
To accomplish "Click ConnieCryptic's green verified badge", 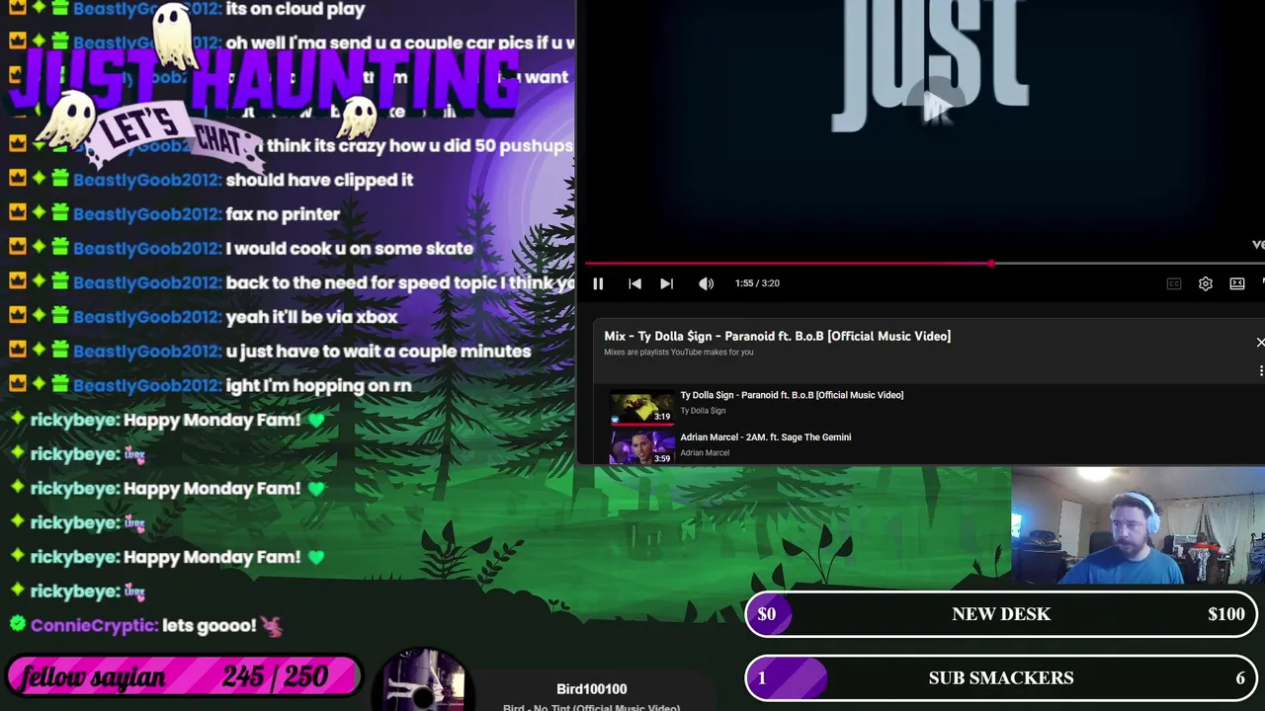I will click(17, 624).
